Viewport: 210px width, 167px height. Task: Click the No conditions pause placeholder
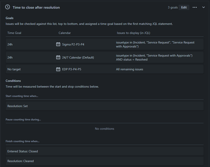coord(104,129)
